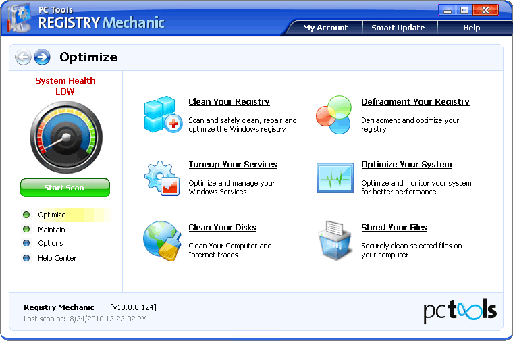Viewport: 513px width, 341px height.
Task: Select Maintain in the sidebar
Action: (51, 230)
